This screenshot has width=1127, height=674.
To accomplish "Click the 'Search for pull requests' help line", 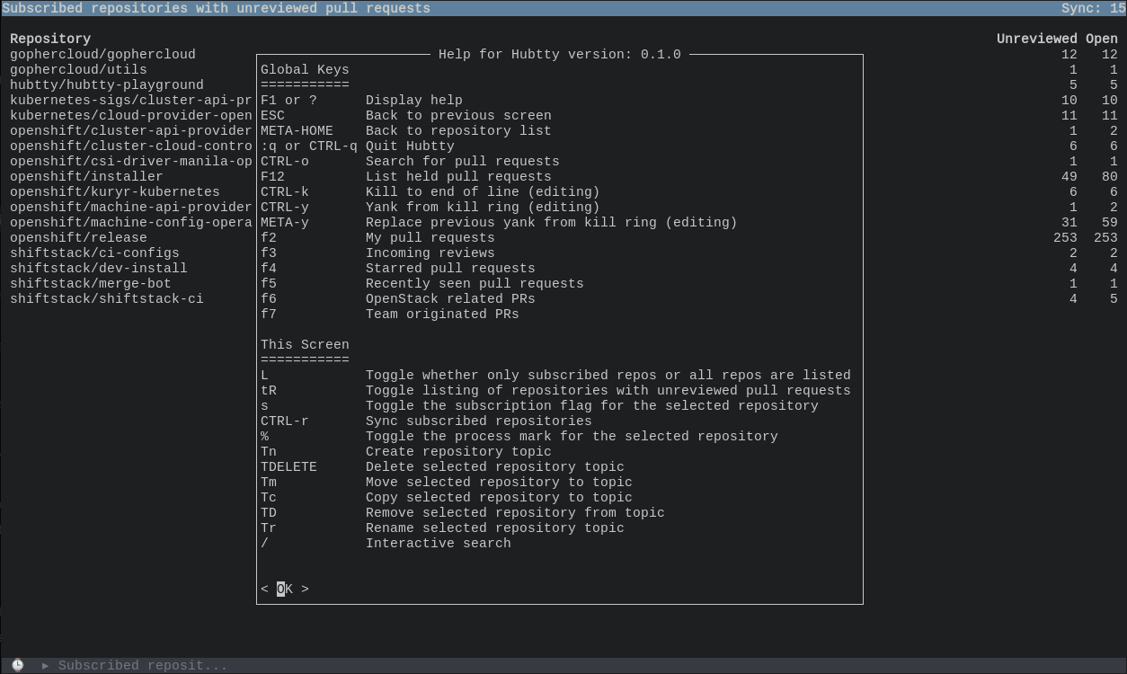I will pyautogui.click(x=463, y=161).
